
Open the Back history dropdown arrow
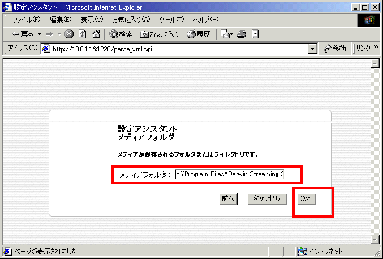point(39,34)
